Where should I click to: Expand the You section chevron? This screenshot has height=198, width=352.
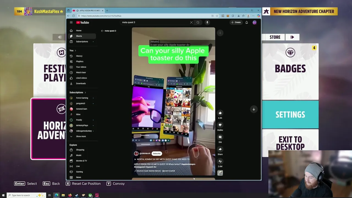[x=75, y=51]
